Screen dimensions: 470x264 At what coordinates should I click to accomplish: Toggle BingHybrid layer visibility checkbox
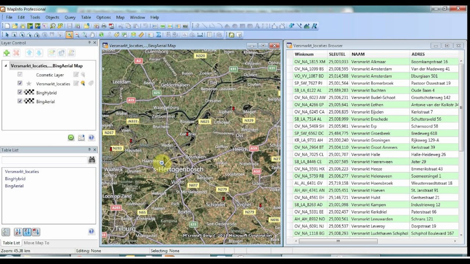coord(20,92)
